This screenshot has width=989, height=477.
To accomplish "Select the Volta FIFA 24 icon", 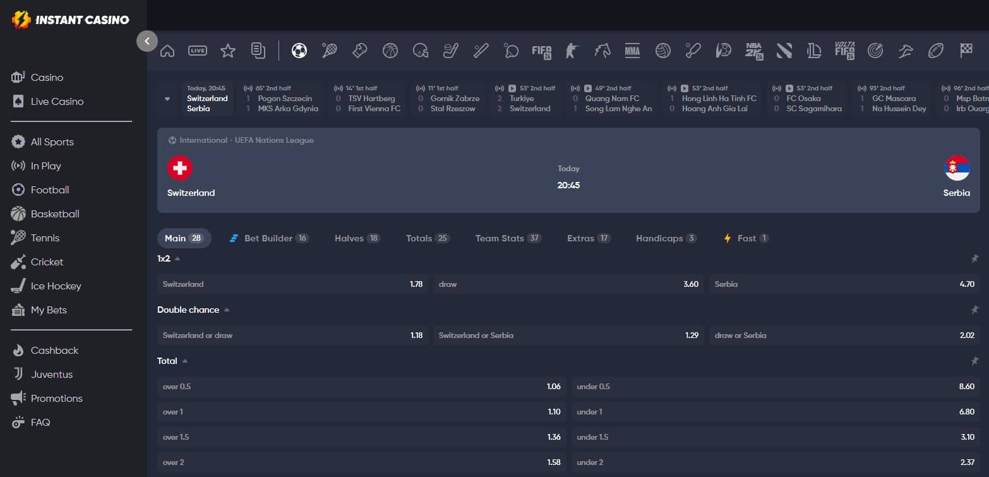I will coord(845,51).
